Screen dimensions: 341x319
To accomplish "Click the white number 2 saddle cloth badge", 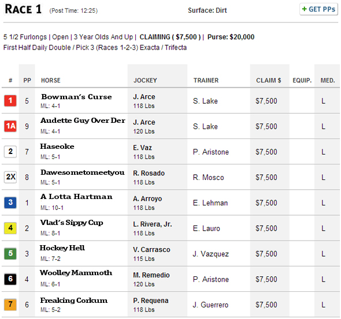I will pyautogui.click(x=10, y=152).
